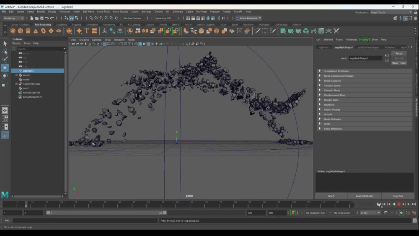
Task: Expand Smooth Mesh section
Action: 320,91
